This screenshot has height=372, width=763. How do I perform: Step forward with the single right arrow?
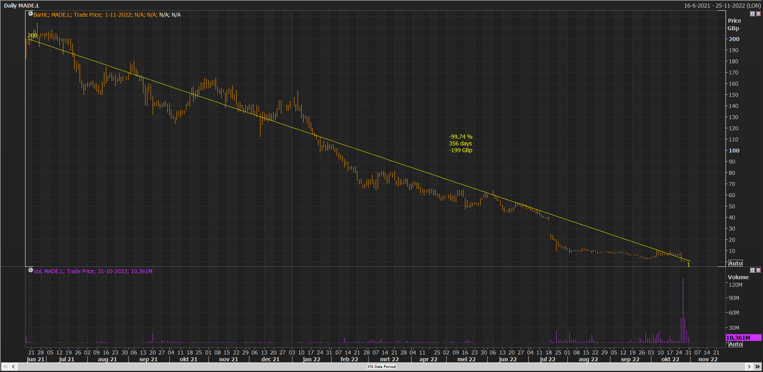coord(748,367)
